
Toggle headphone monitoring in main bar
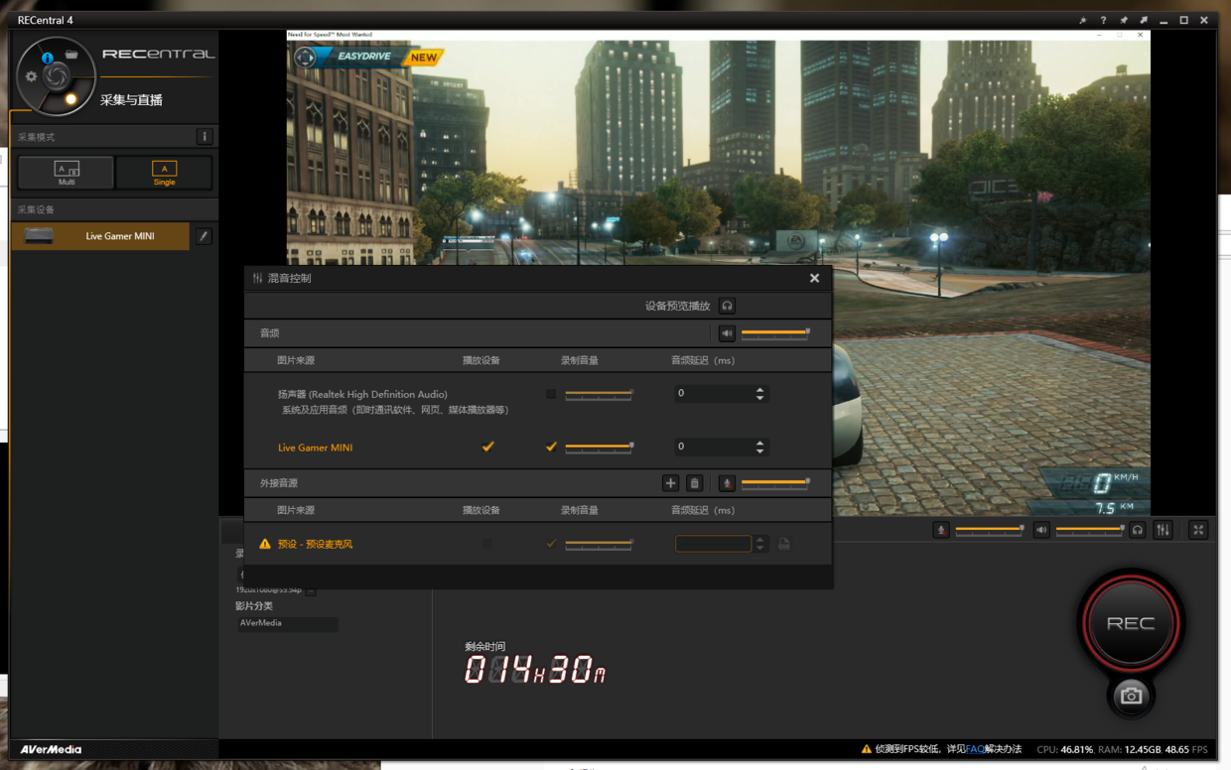pos(1138,530)
